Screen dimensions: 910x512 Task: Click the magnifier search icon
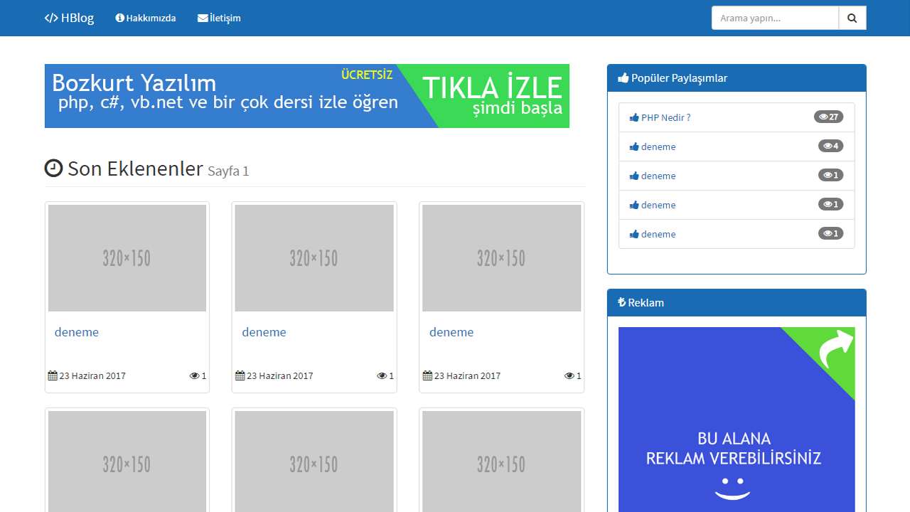pyautogui.click(x=852, y=18)
